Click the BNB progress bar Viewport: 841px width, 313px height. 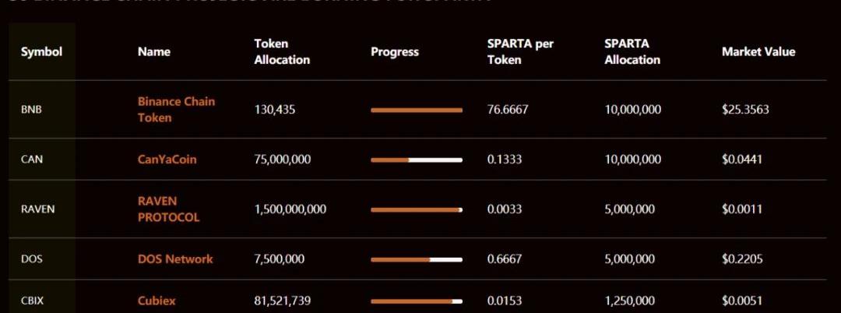pyautogui.click(x=417, y=111)
